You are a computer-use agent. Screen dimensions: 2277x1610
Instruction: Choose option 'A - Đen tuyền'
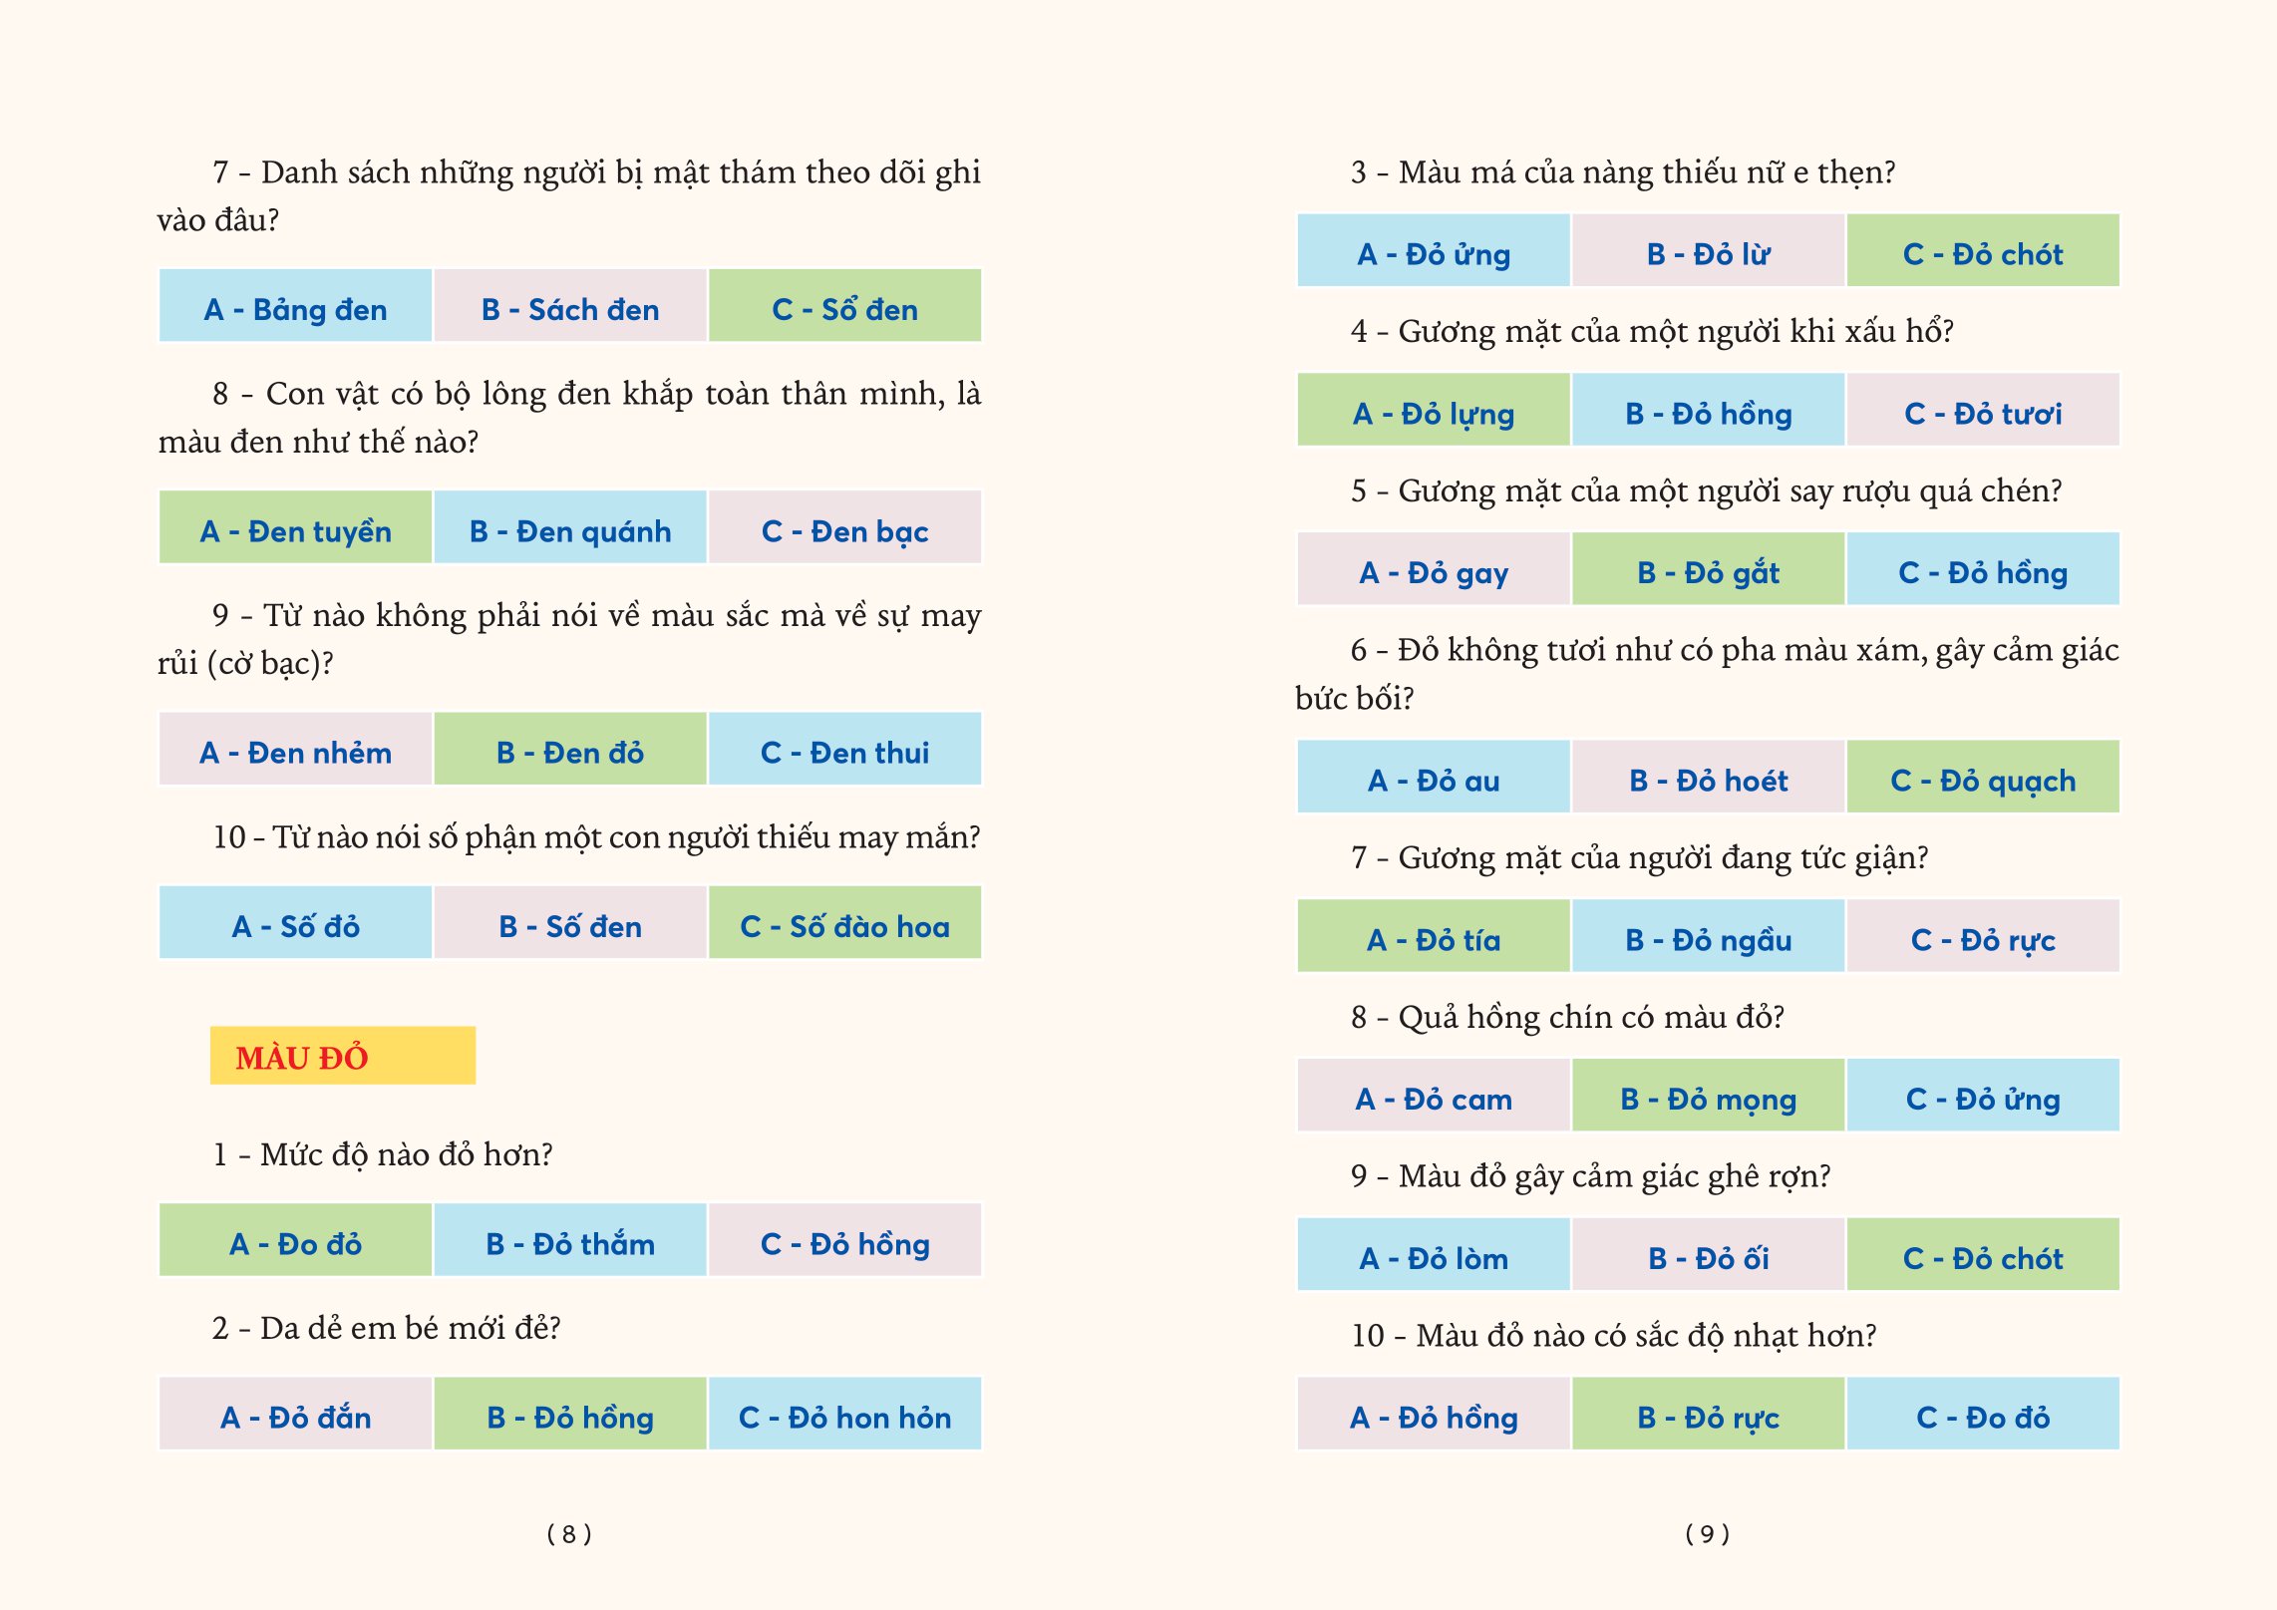[x=295, y=529]
